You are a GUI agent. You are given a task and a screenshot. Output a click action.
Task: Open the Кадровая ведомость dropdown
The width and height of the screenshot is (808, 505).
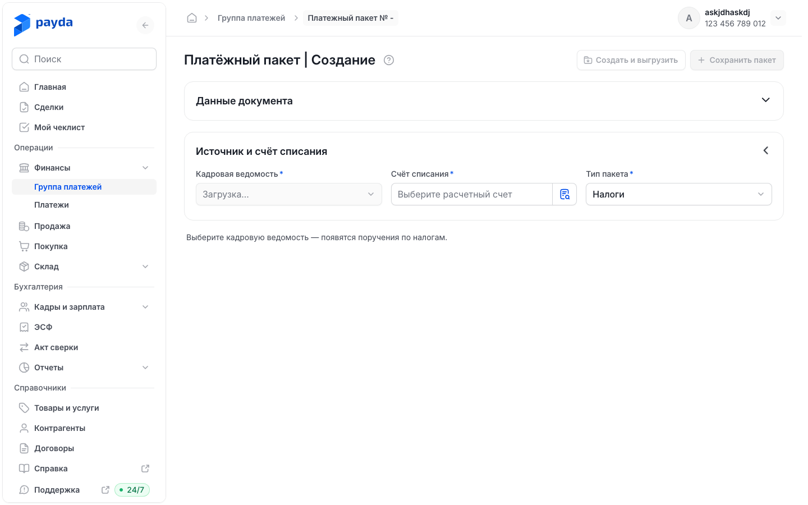coord(288,194)
